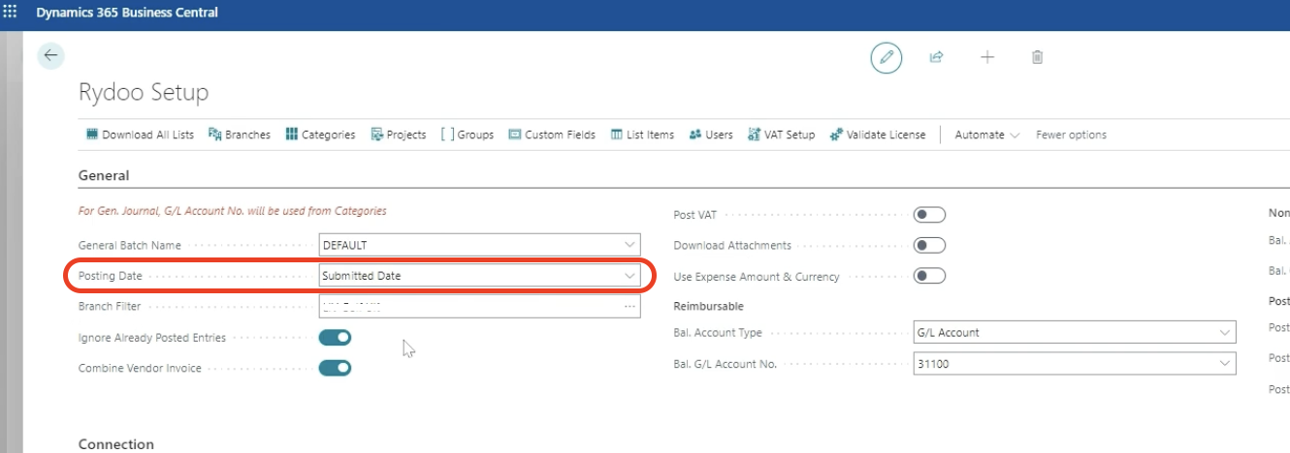
Task: Click the Categories action icon
Action: coord(291,135)
